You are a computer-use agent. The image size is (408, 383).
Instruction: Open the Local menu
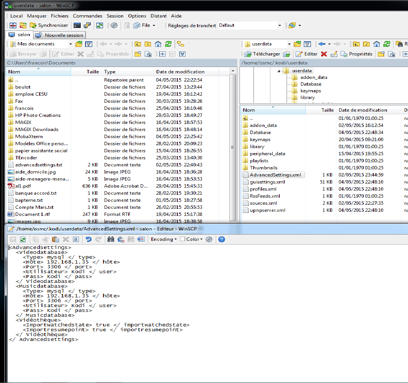pos(16,16)
